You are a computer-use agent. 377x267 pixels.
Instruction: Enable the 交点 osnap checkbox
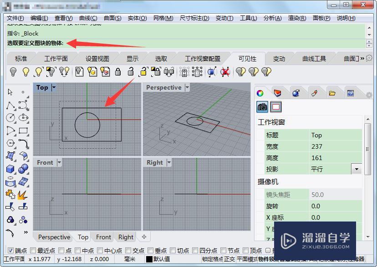pyautogui.click(x=128, y=251)
